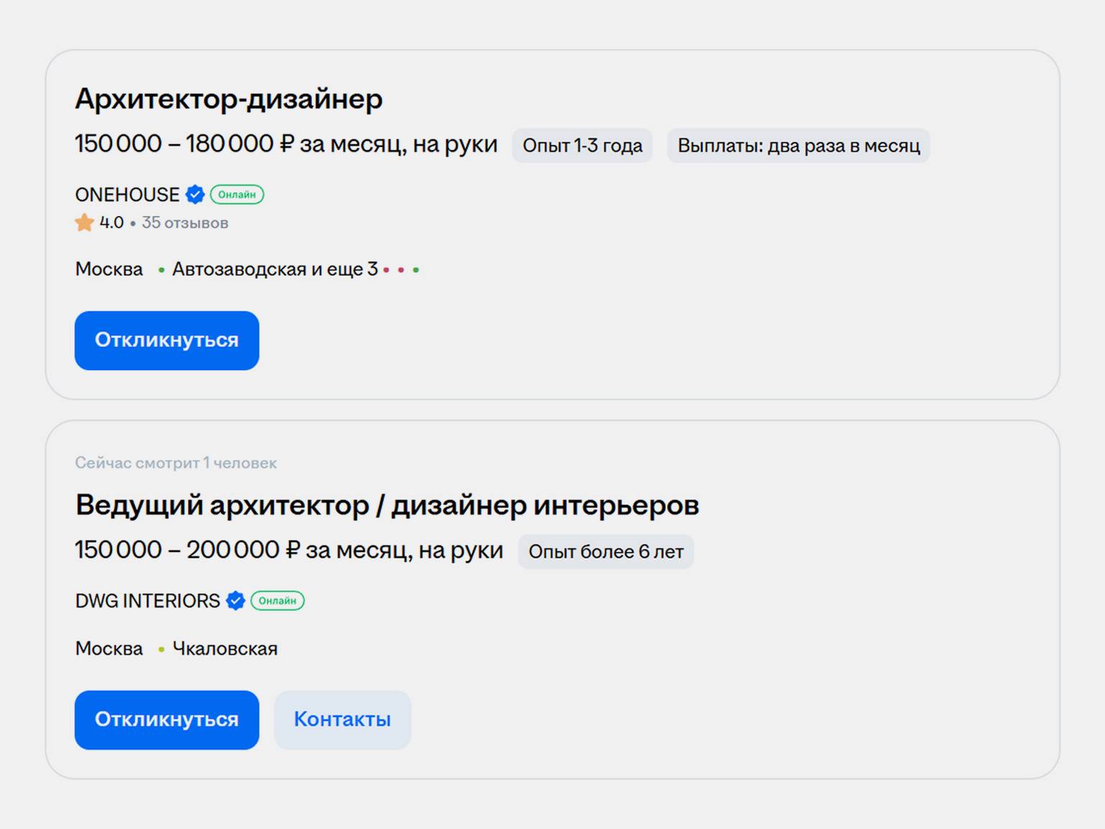Open the Ведущий архитектор / дизайнер интерьеров vacancy
Viewport: 1105px width, 829px height.
[x=387, y=505]
